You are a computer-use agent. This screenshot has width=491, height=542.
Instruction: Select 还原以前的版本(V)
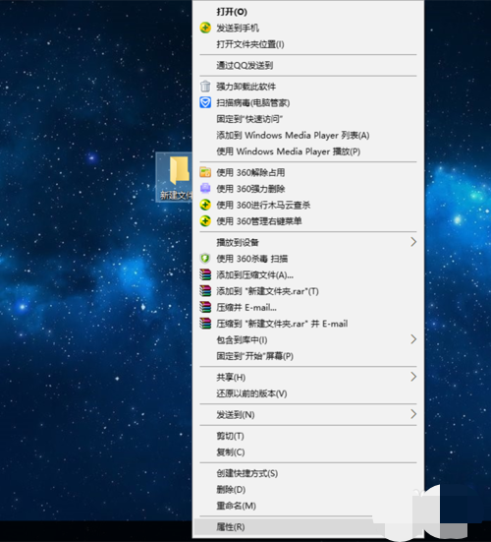click(x=308, y=393)
